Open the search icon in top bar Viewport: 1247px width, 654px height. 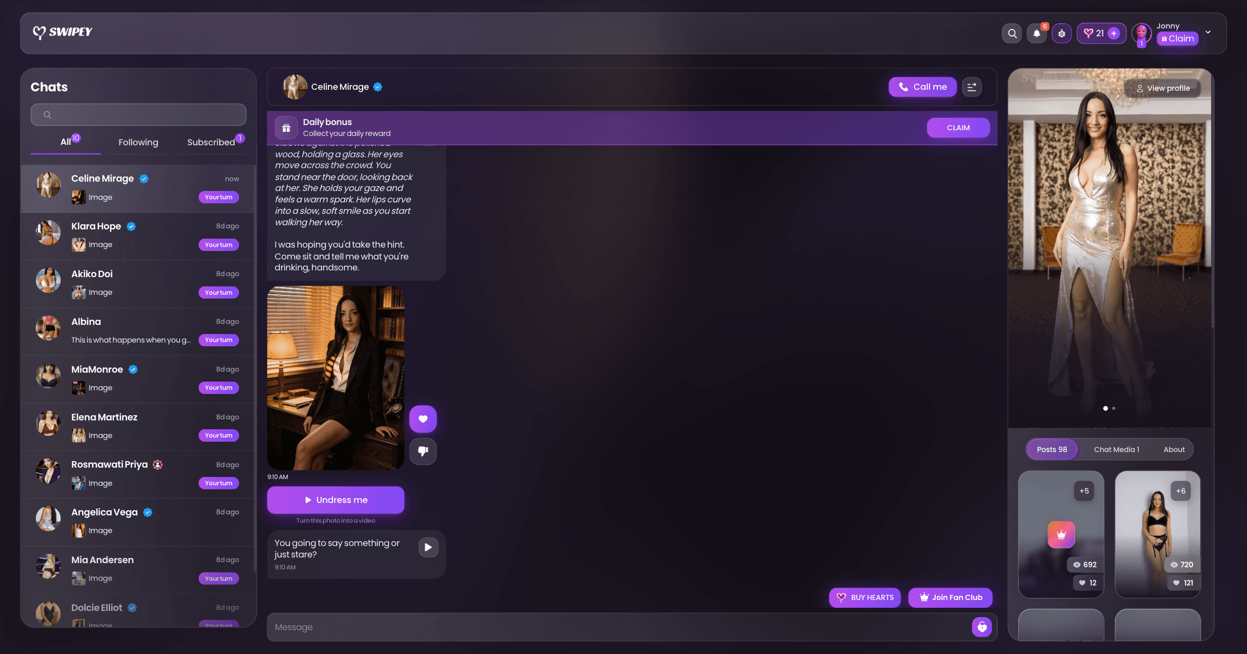1012,34
